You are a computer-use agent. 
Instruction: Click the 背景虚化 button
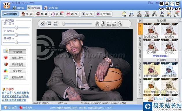tap(18, 71)
